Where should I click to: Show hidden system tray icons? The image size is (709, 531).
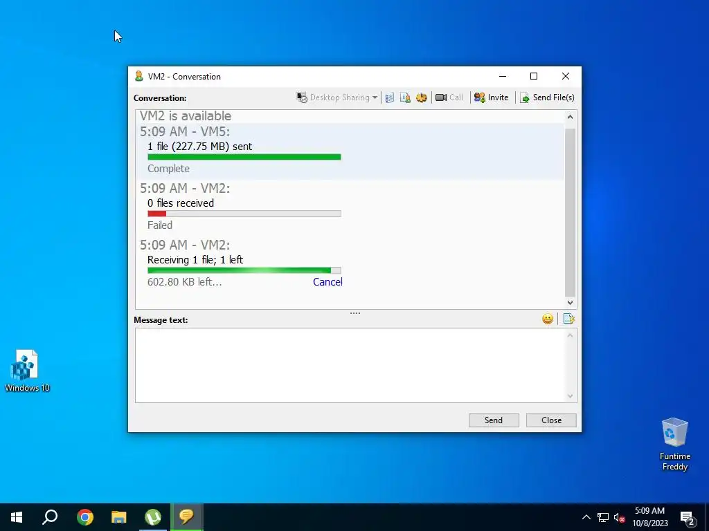click(586, 517)
